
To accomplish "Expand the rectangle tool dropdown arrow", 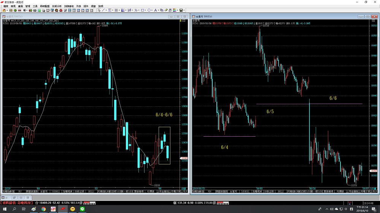I will tap(146, 10).
